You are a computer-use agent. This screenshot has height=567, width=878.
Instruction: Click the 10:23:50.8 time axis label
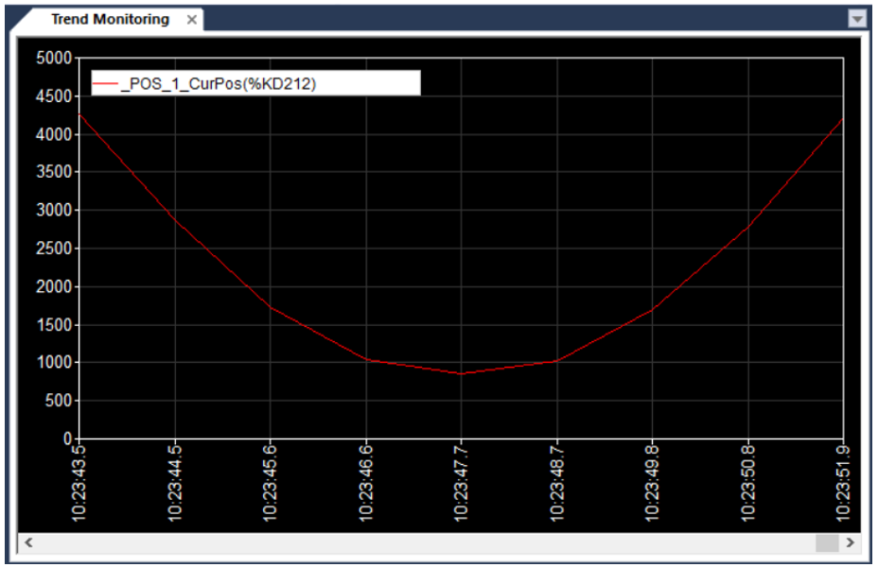pos(747,482)
